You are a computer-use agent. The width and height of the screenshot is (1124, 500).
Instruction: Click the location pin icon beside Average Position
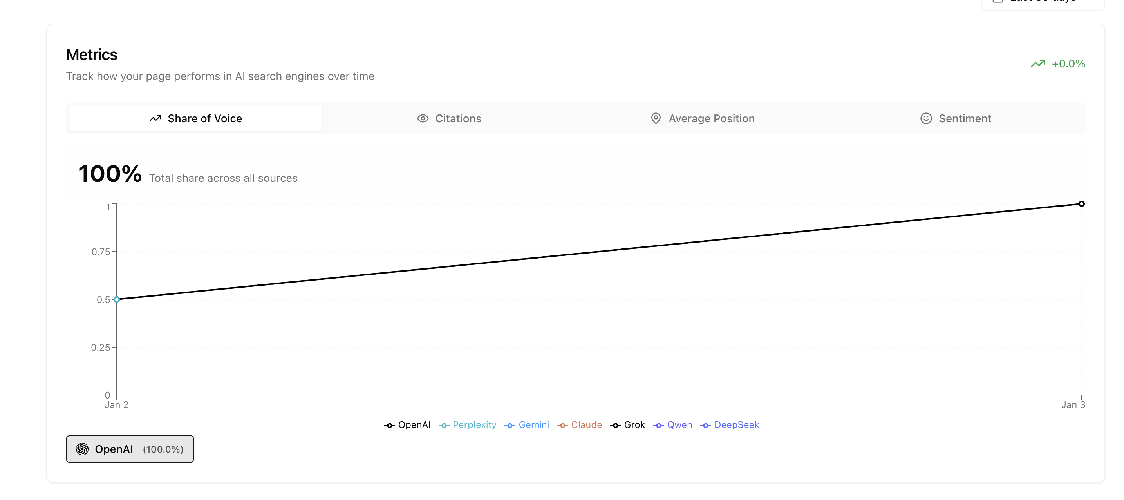656,118
